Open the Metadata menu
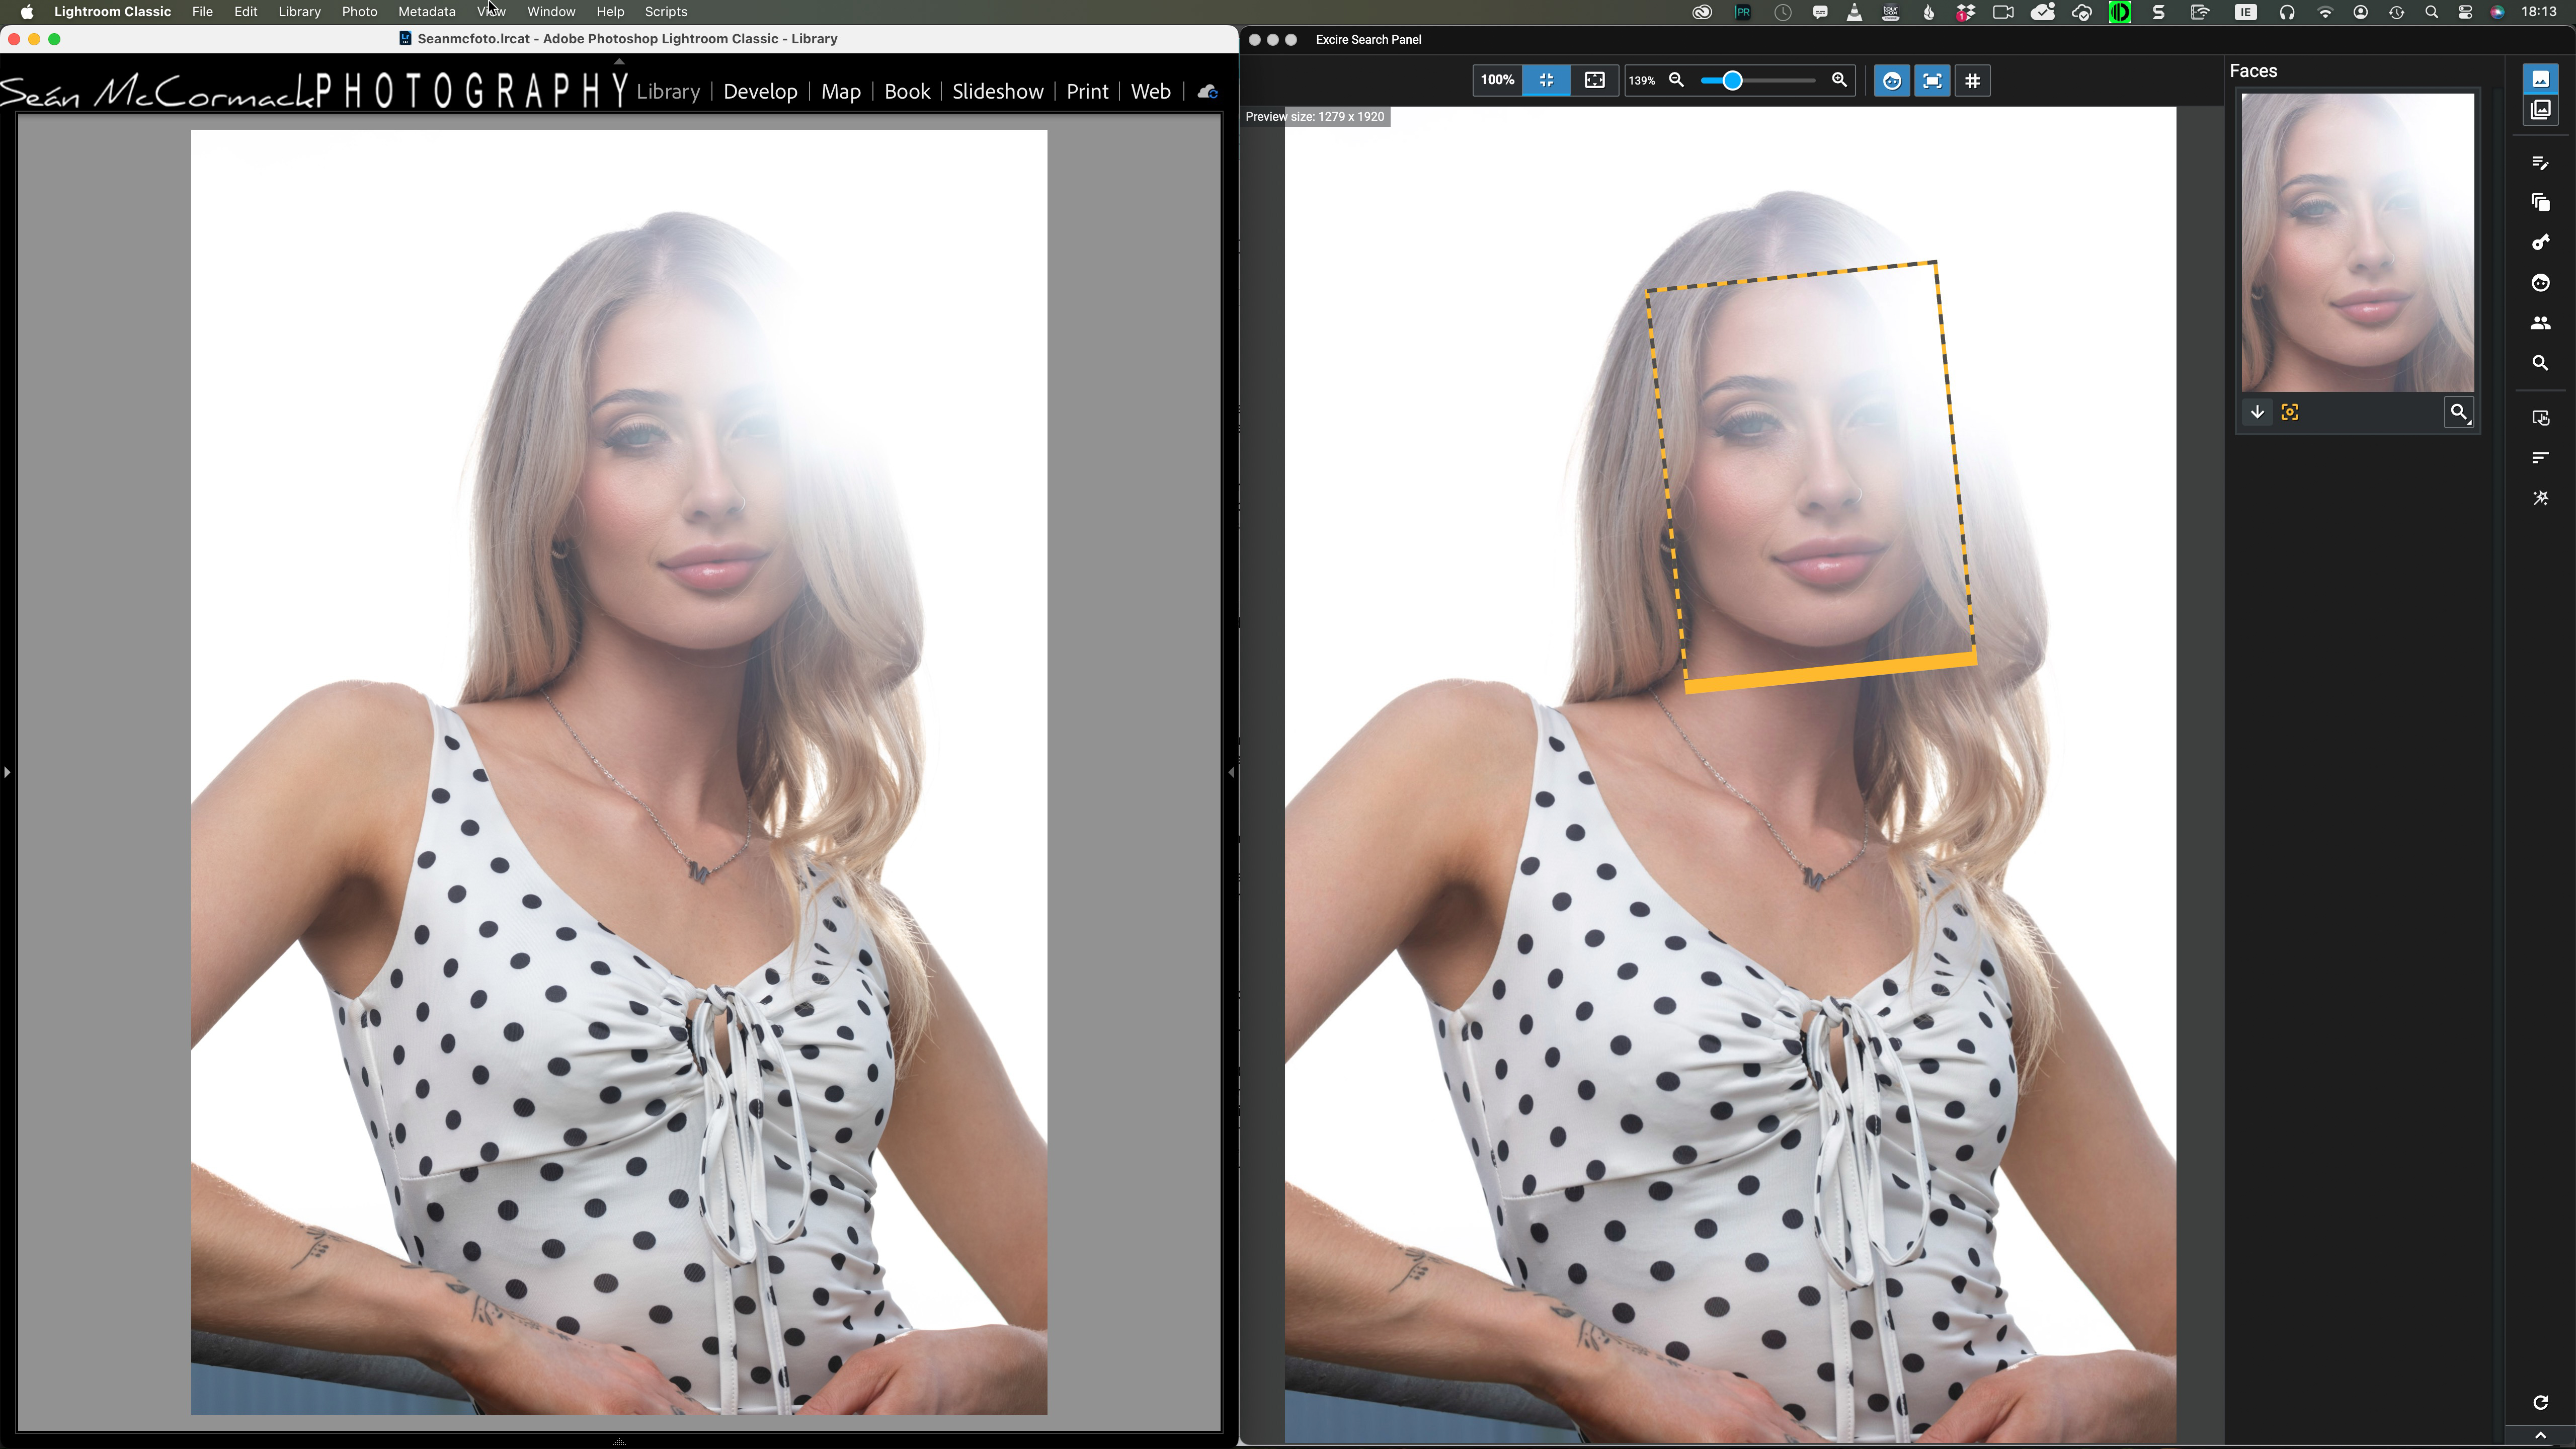The width and height of the screenshot is (2576, 1449). pos(427,12)
